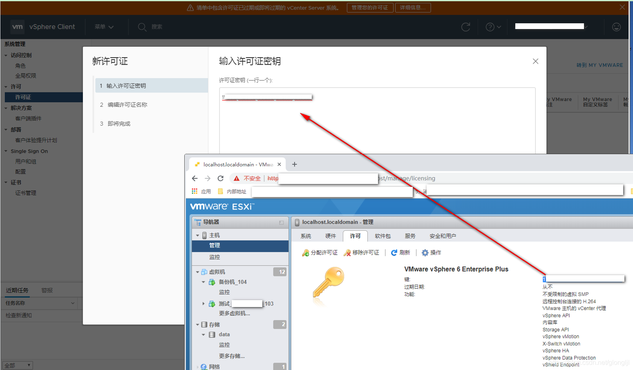Switch to ESXi 软件包 tab
Viewport: 633px width, 370px height.
click(382, 236)
